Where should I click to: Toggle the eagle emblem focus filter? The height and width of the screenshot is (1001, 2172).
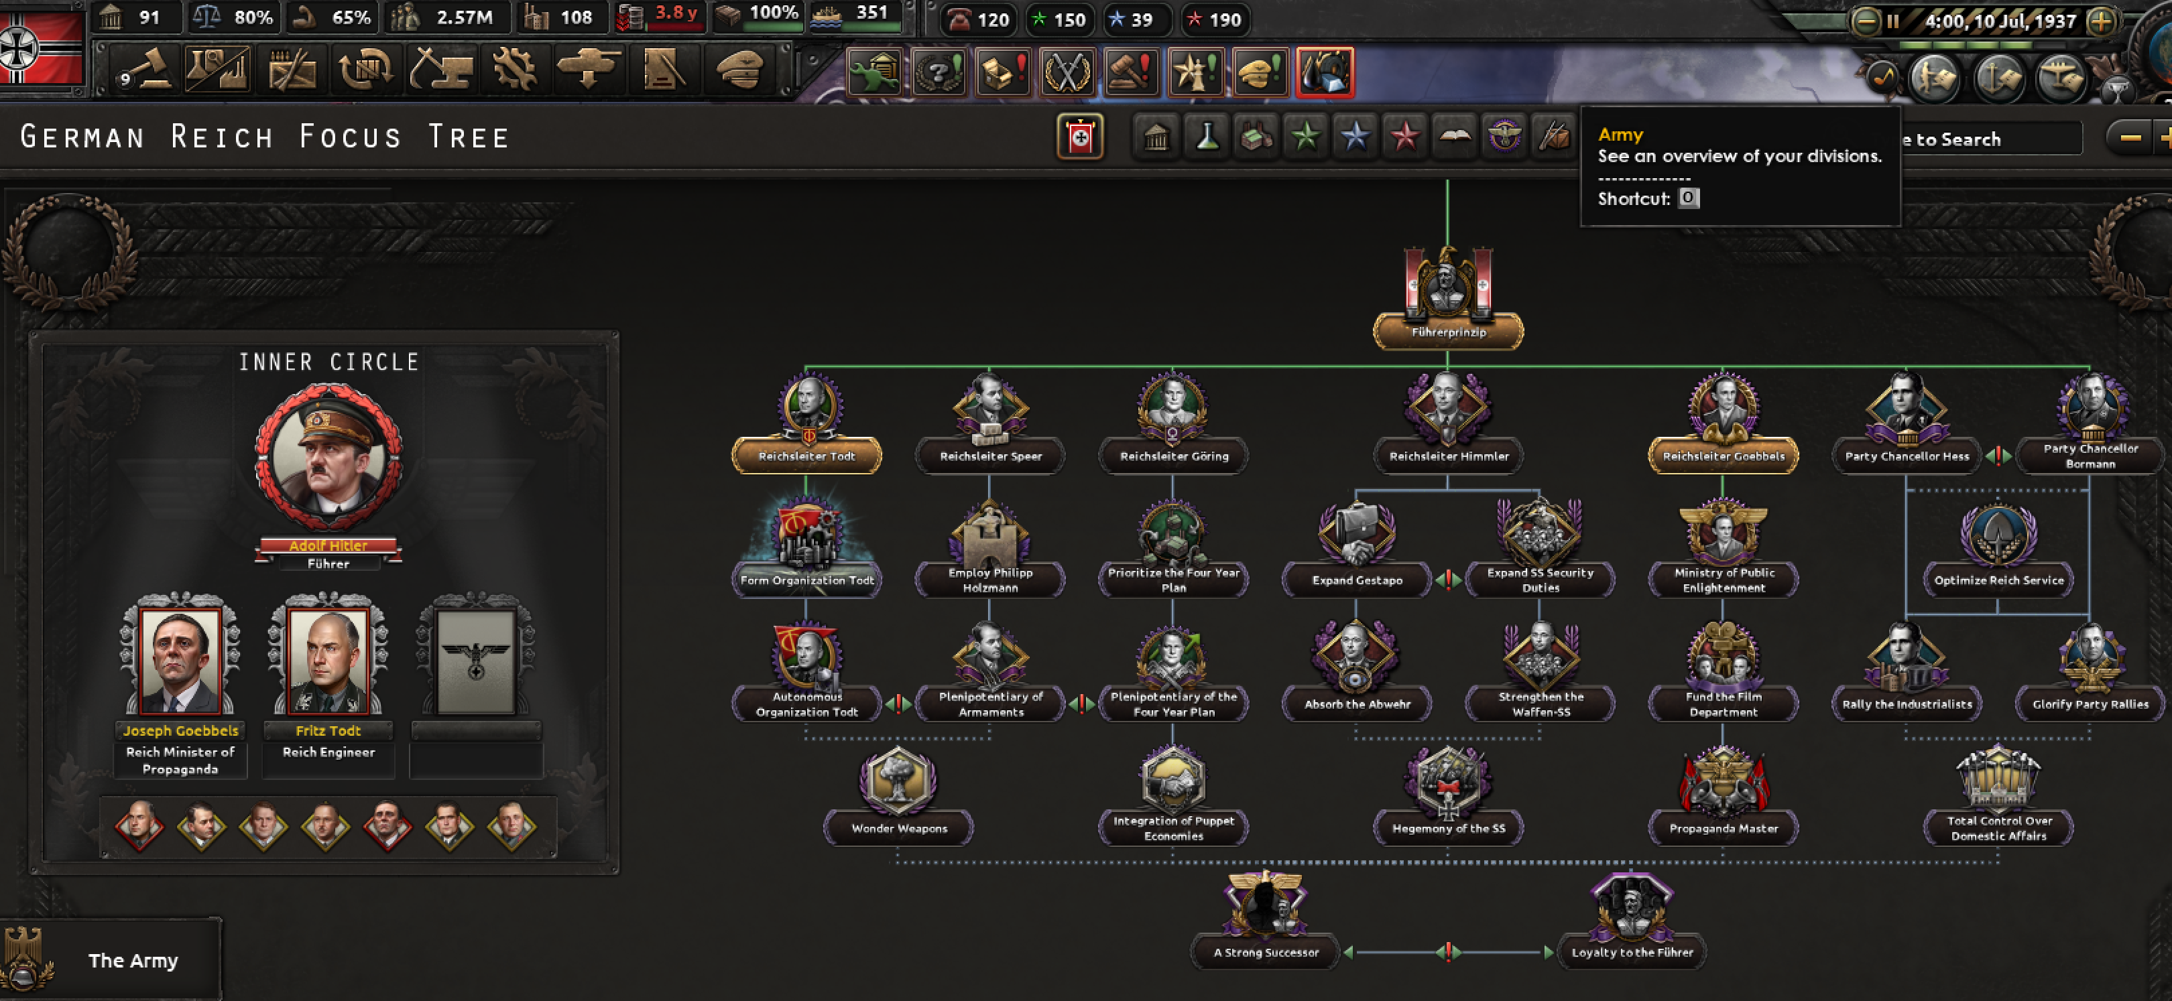(x=1504, y=135)
